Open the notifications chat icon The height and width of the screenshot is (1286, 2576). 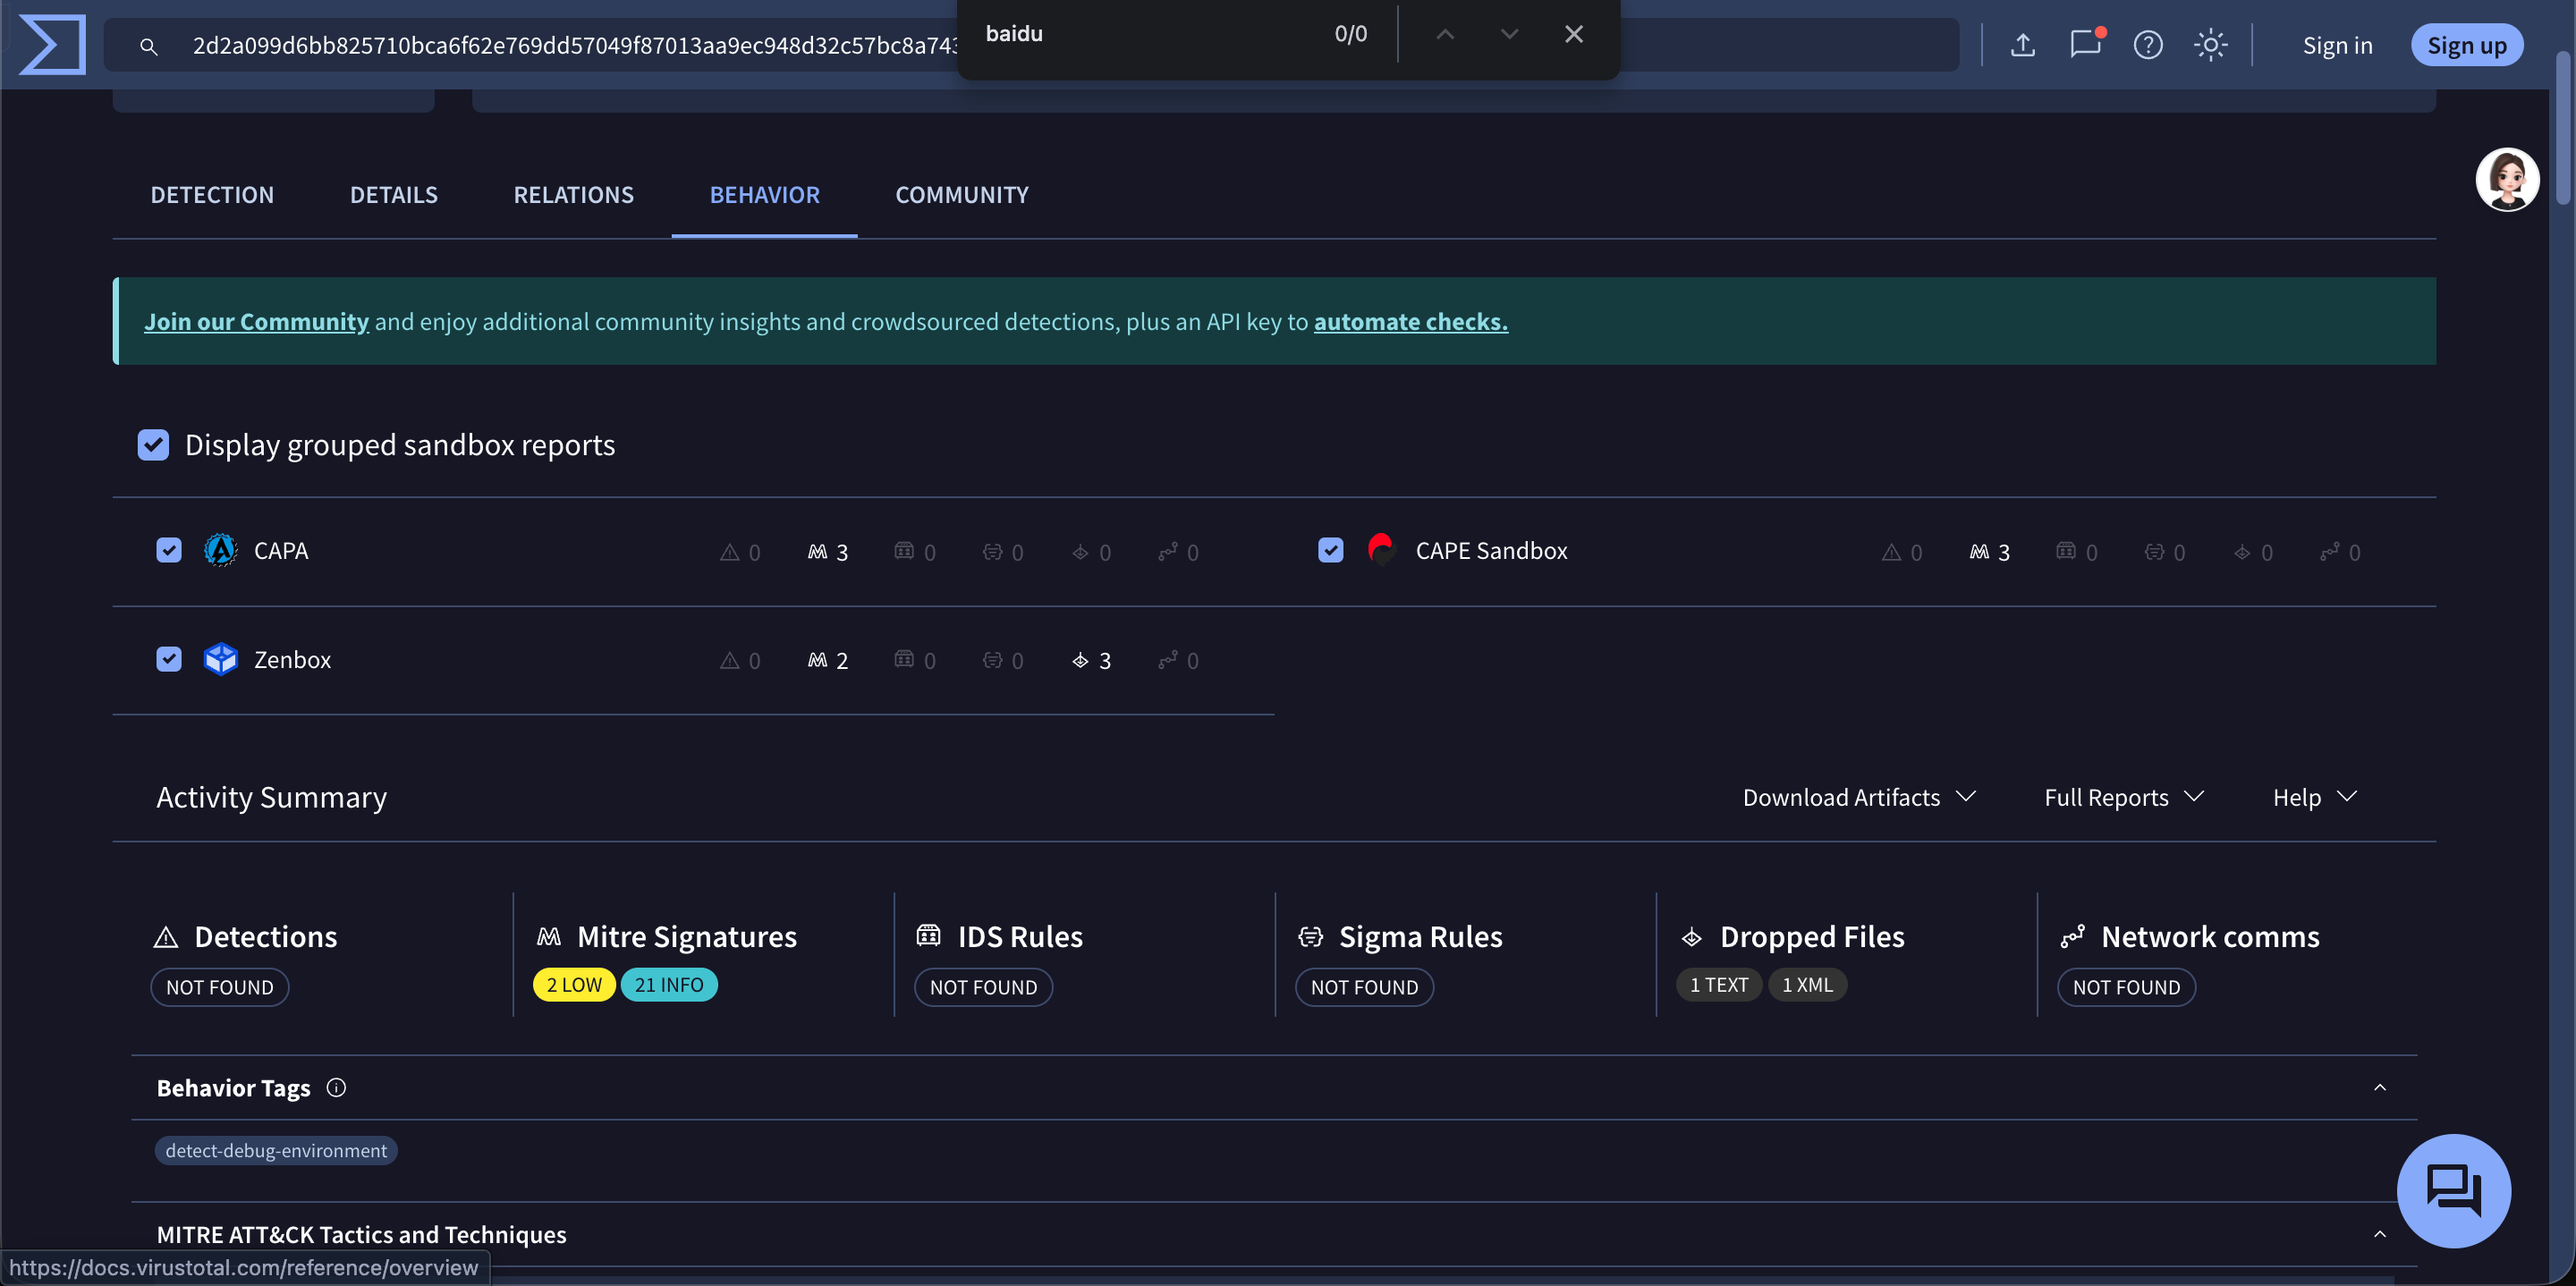click(2085, 45)
